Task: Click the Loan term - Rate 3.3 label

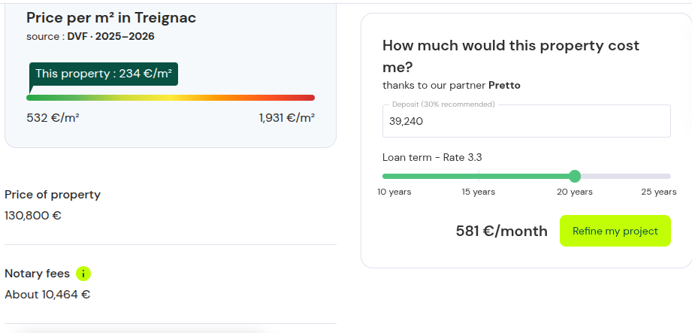Action: click(x=432, y=157)
